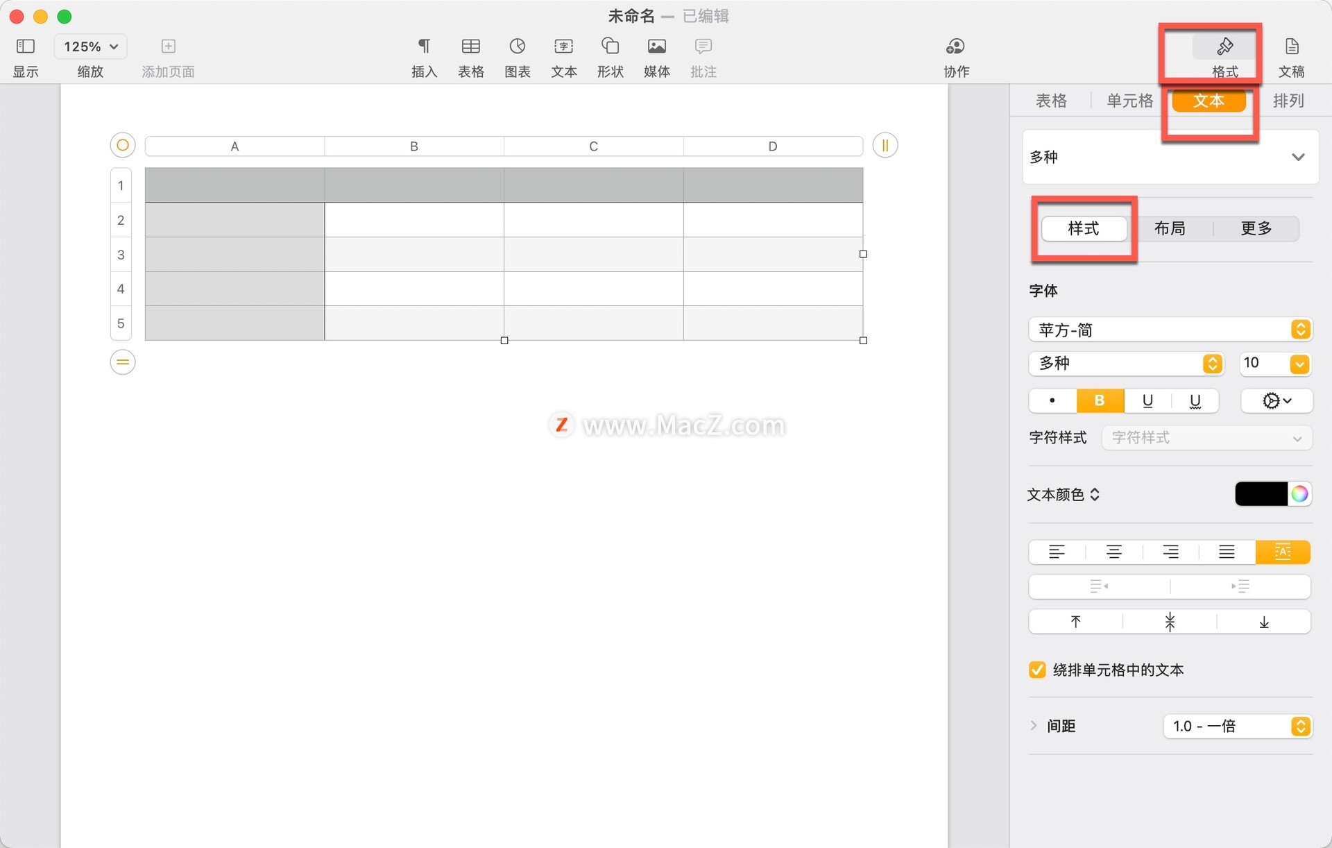Select row 5 header
This screenshot has width=1332, height=848.
121,323
